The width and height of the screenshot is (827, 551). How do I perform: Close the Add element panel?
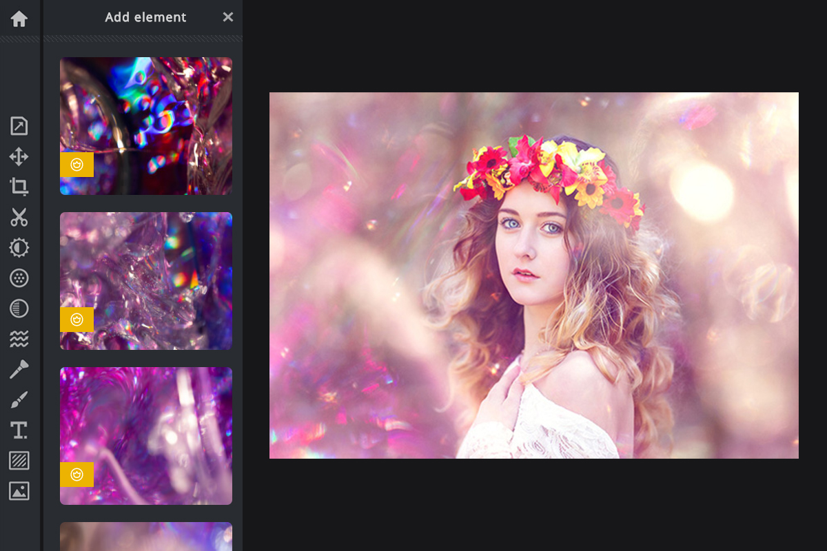(228, 17)
